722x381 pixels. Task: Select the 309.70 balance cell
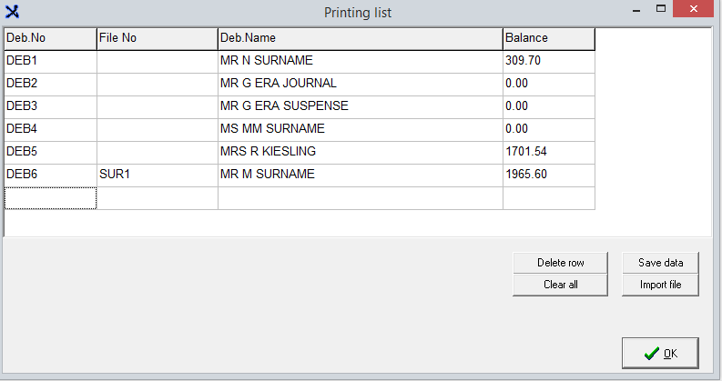coord(548,61)
